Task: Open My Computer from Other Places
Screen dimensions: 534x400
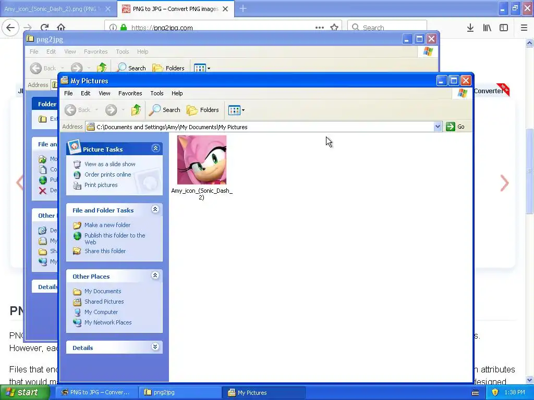Action: pyautogui.click(x=101, y=312)
